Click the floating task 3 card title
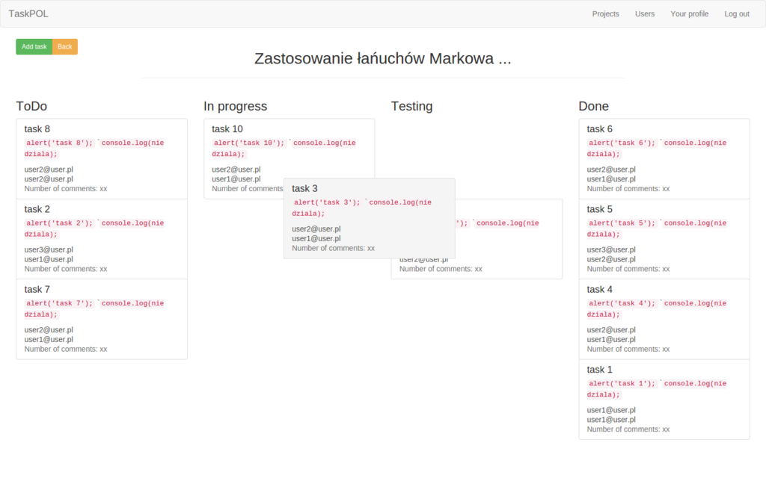This screenshot has width=766, height=478. (x=304, y=188)
